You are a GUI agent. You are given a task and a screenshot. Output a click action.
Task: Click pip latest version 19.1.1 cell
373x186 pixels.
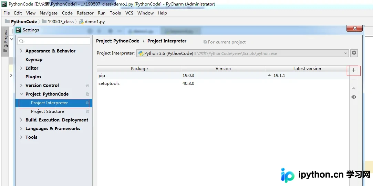(279, 76)
